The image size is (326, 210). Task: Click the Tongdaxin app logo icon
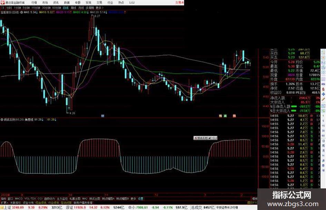click(2, 2)
